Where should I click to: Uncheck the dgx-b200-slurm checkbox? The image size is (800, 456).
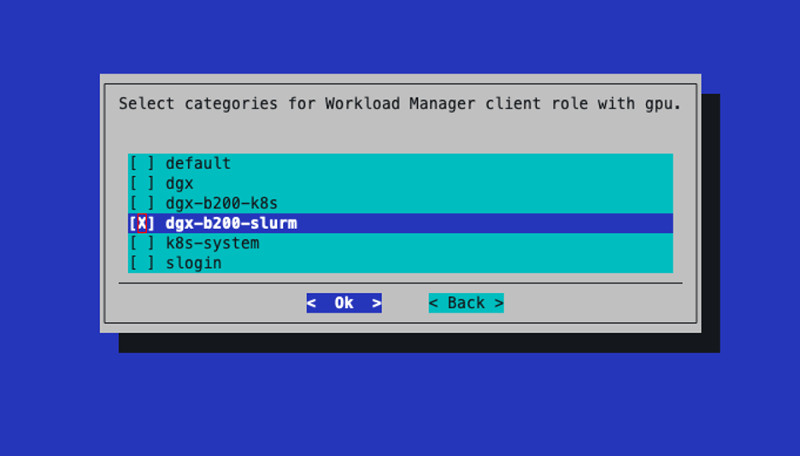(142, 224)
